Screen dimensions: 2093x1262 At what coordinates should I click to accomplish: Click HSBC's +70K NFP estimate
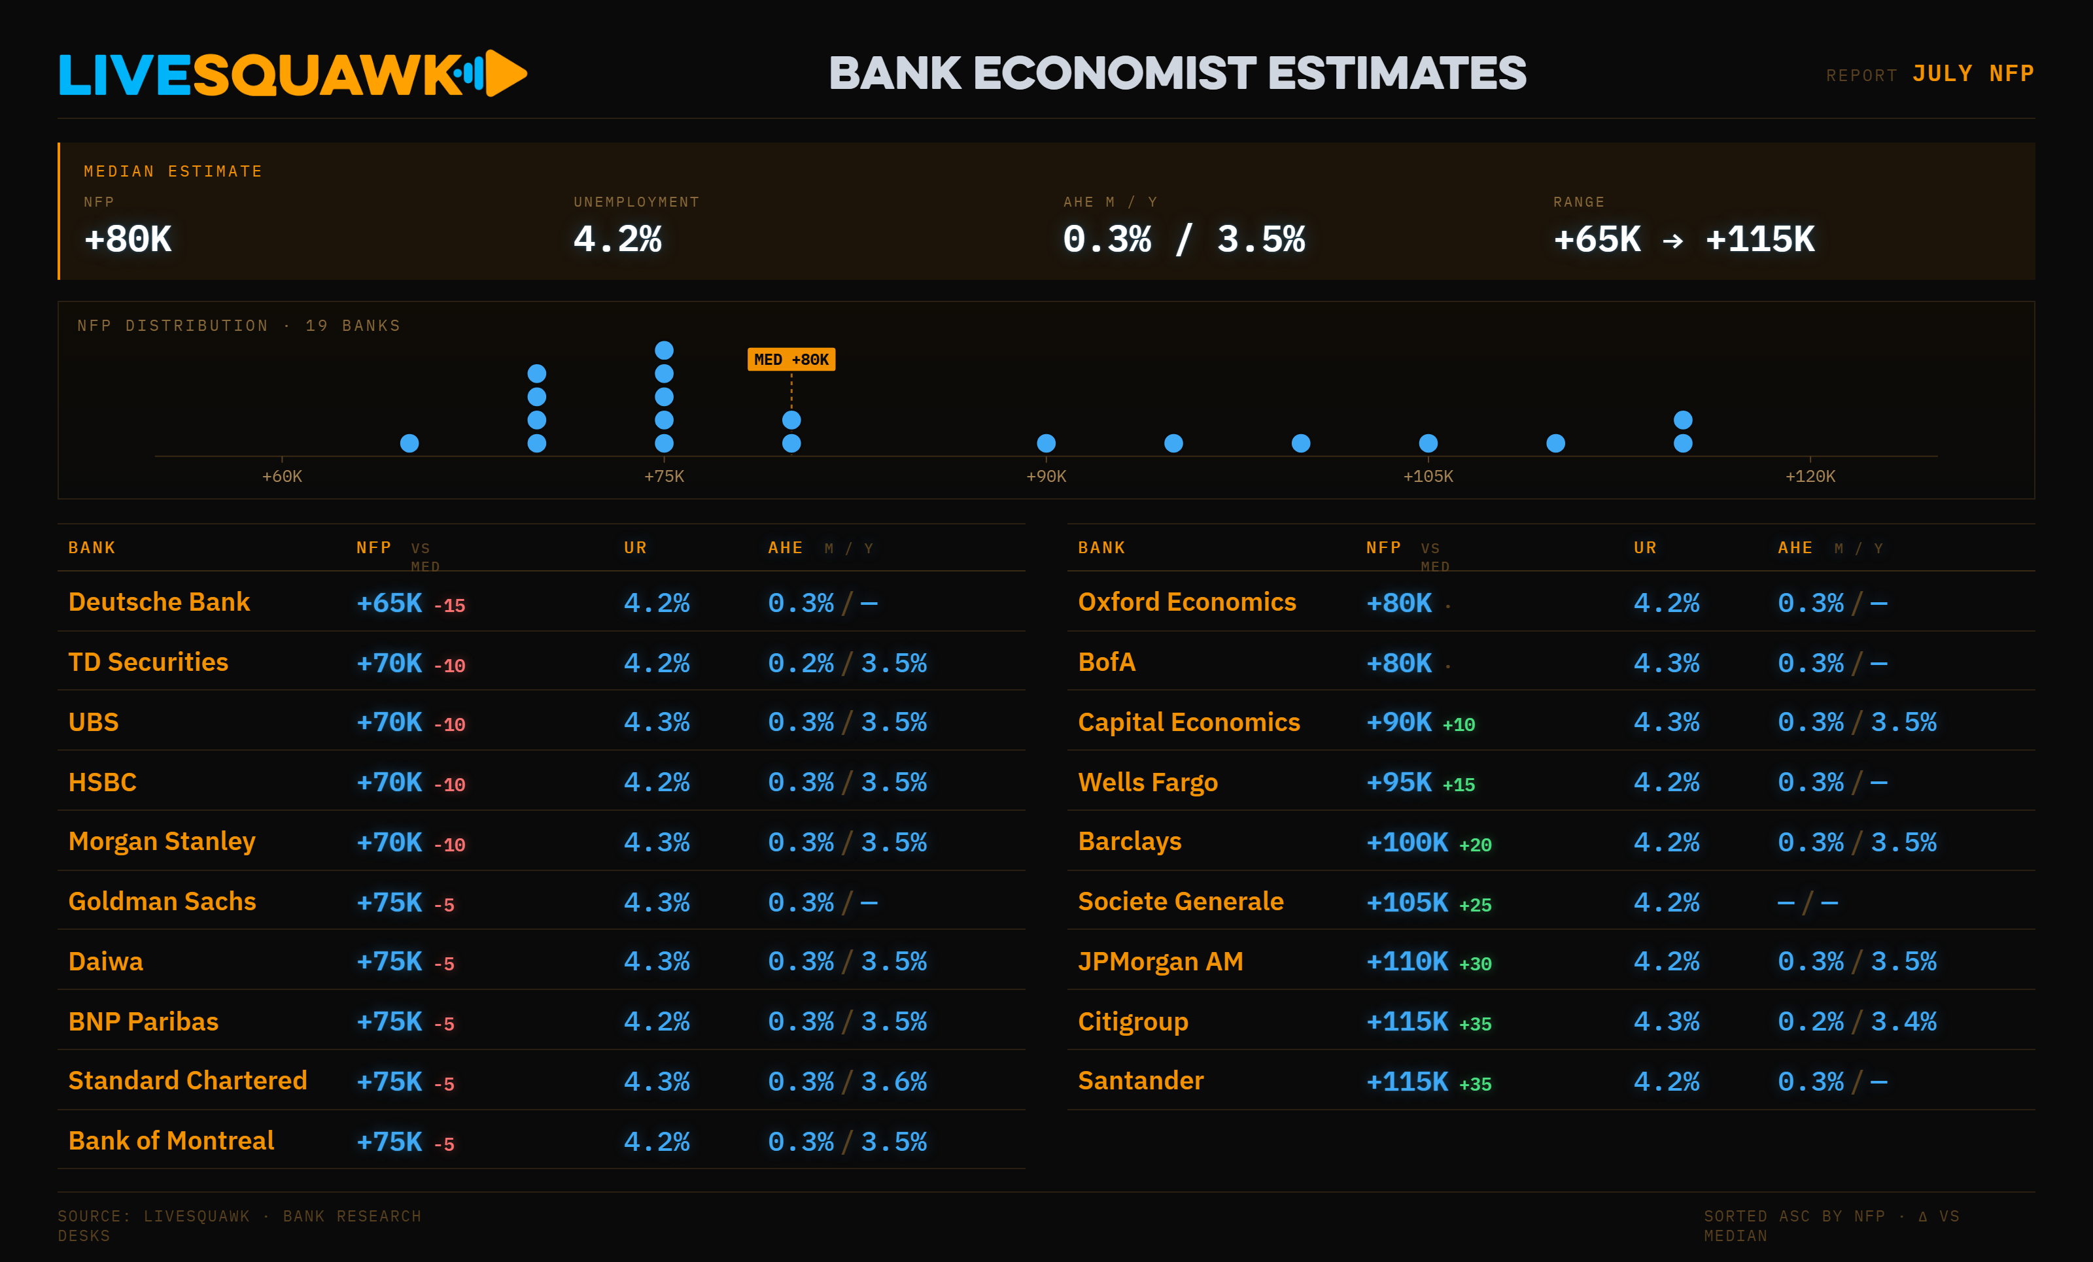tap(389, 782)
